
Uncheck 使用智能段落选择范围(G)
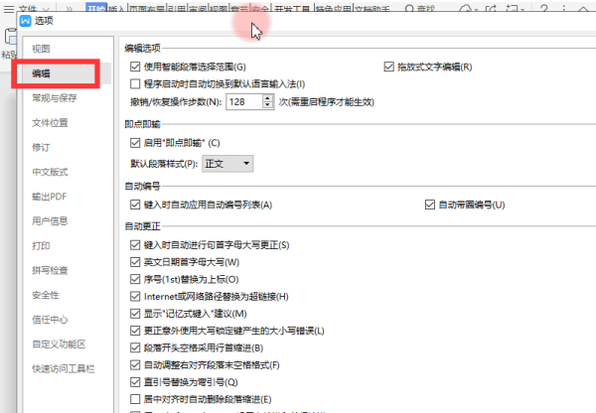pyautogui.click(x=135, y=67)
